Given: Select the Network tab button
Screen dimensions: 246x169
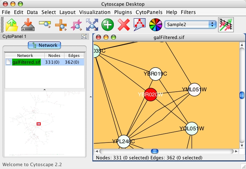Looking at the screenshot, I should (44, 45).
